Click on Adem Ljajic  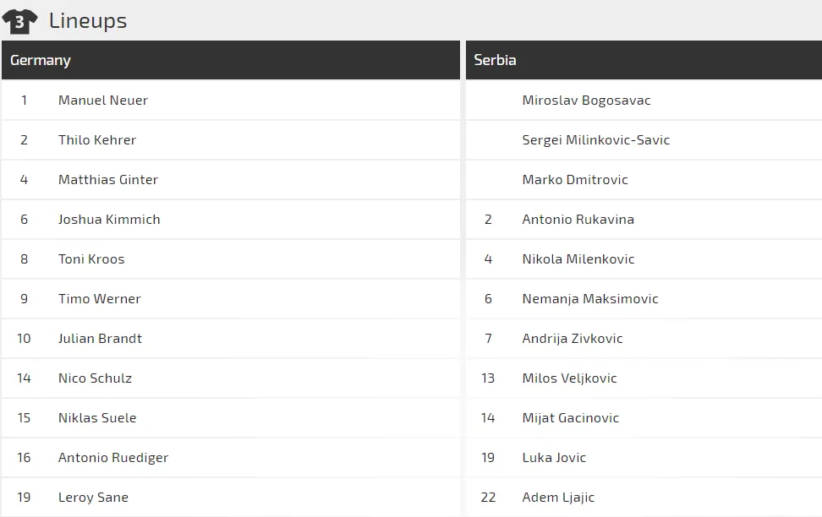(558, 497)
